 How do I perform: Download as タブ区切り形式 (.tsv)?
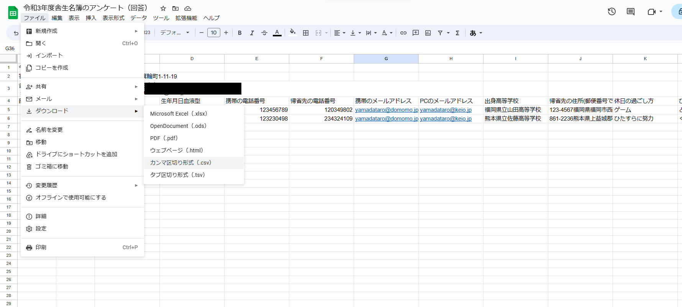194,175
